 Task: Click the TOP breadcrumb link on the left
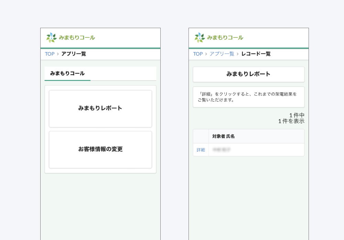click(49, 54)
